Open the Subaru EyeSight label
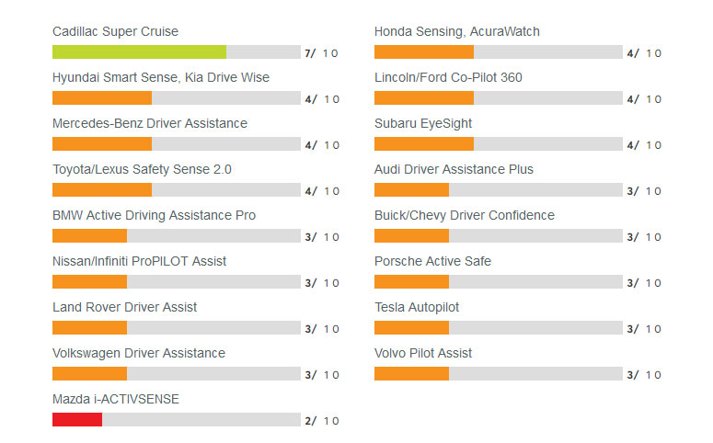 pos(423,123)
